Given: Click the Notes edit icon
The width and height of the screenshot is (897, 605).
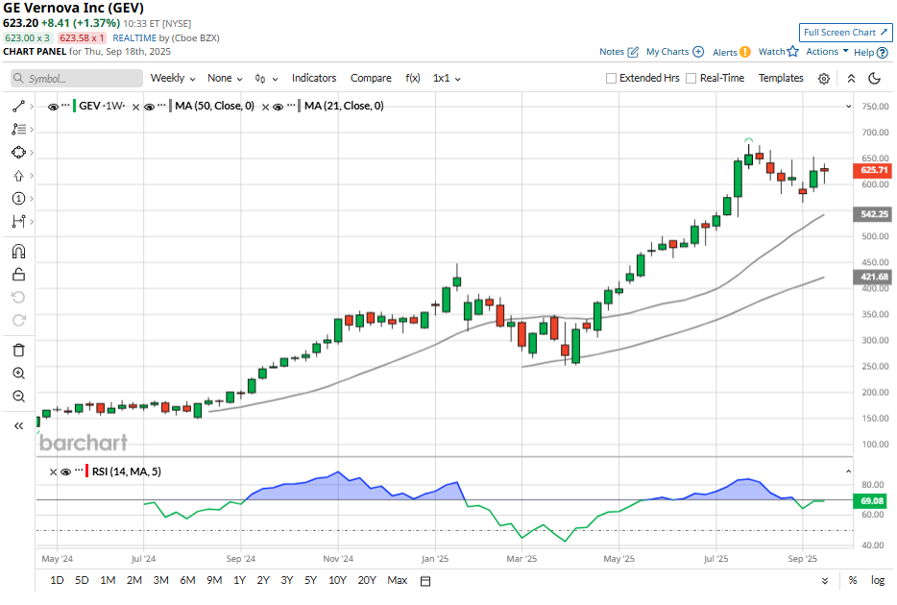Looking at the screenshot, I should 633,52.
